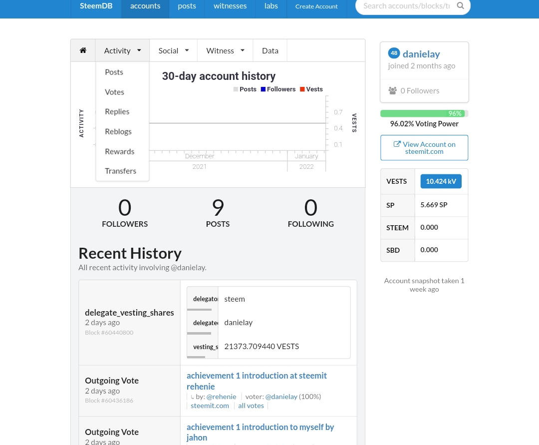Image resolution: width=539 pixels, height=445 pixels.
Task: Click the followers people icon
Action: [393, 91]
